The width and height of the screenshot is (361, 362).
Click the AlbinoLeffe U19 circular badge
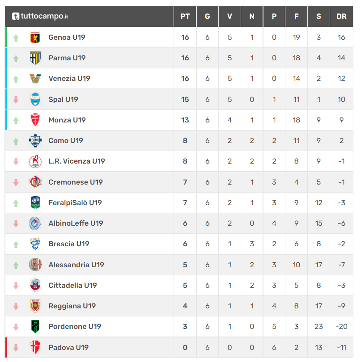(35, 223)
